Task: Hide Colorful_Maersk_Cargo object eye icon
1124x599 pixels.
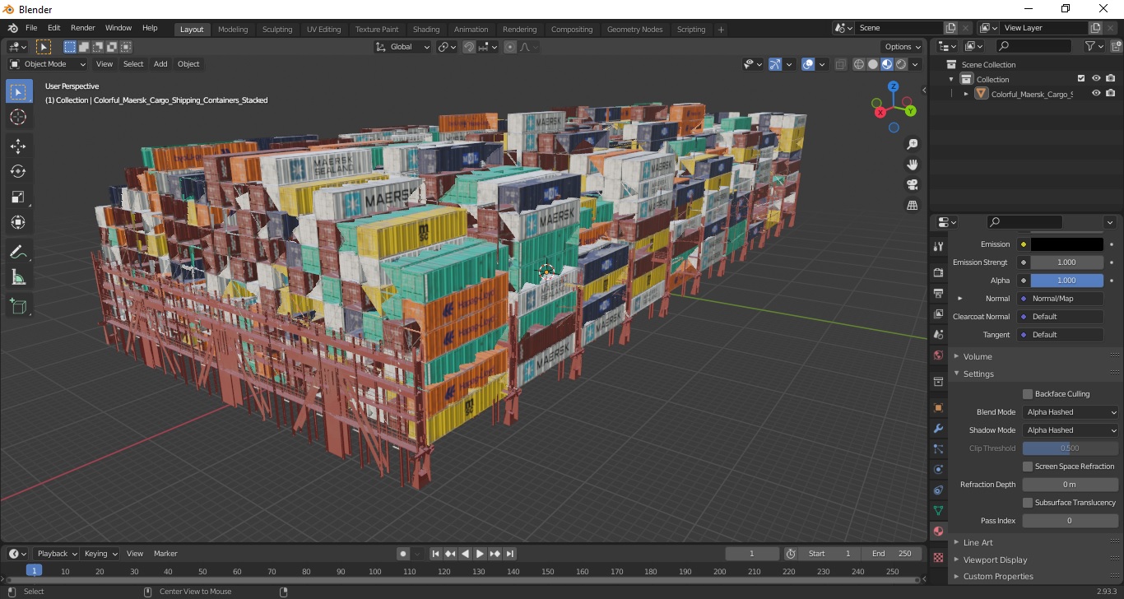Action: tap(1096, 94)
